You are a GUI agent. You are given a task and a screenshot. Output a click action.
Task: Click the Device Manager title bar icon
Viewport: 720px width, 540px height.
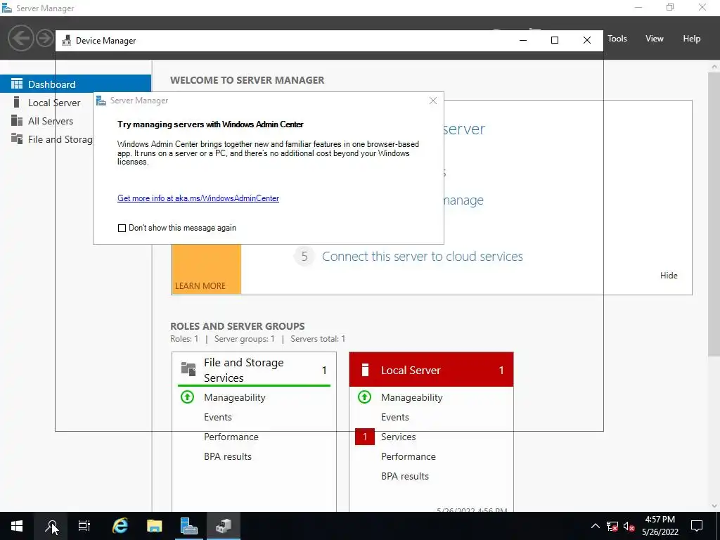(x=67, y=40)
